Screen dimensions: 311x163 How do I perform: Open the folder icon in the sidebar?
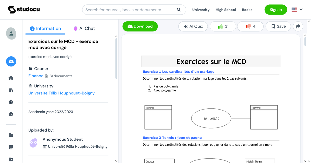pyautogui.click(x=11, y=135)
